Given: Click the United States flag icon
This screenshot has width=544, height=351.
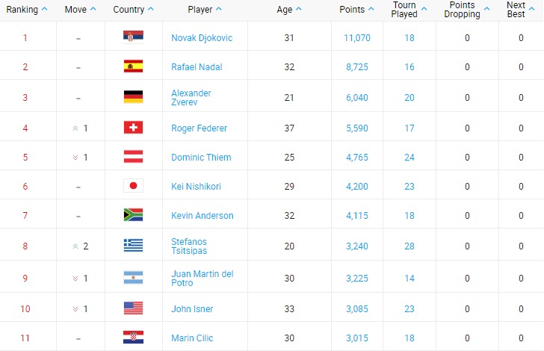Looking at the screenshot, I should click(x=133, y=308).
